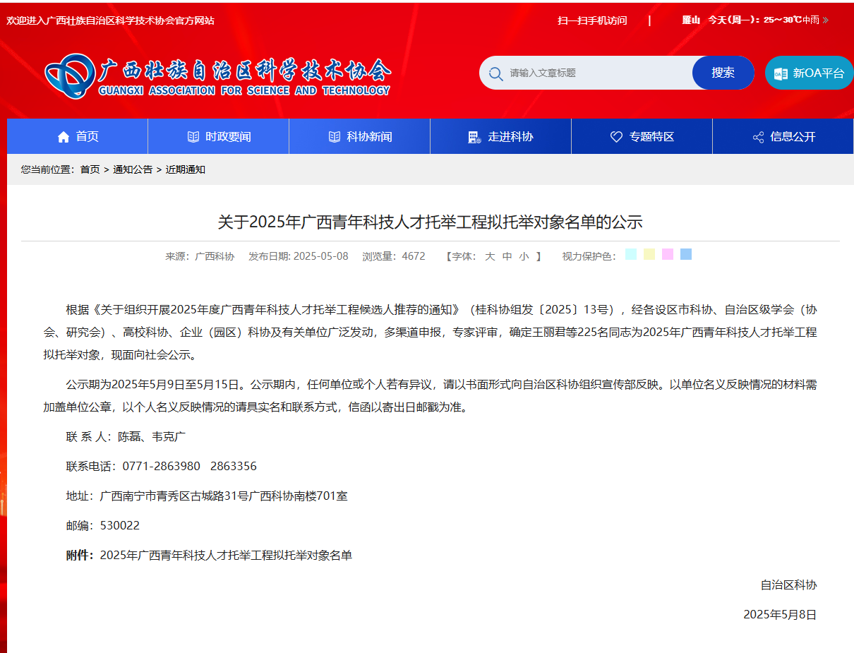This screenshot has width=854, height=653.
Task: Select the 专题特区 menu item
Action: click(642, 136)
